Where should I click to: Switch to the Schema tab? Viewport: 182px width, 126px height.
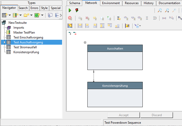pos(75,3)
